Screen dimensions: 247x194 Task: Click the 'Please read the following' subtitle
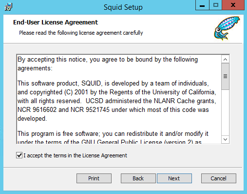[81, 33]
